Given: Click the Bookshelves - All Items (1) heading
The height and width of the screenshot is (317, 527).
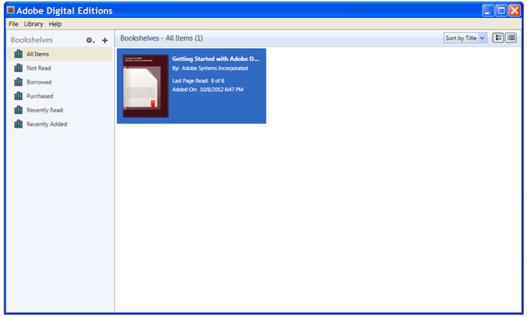Looking at the screenshot, I should [x=161, y=38].
